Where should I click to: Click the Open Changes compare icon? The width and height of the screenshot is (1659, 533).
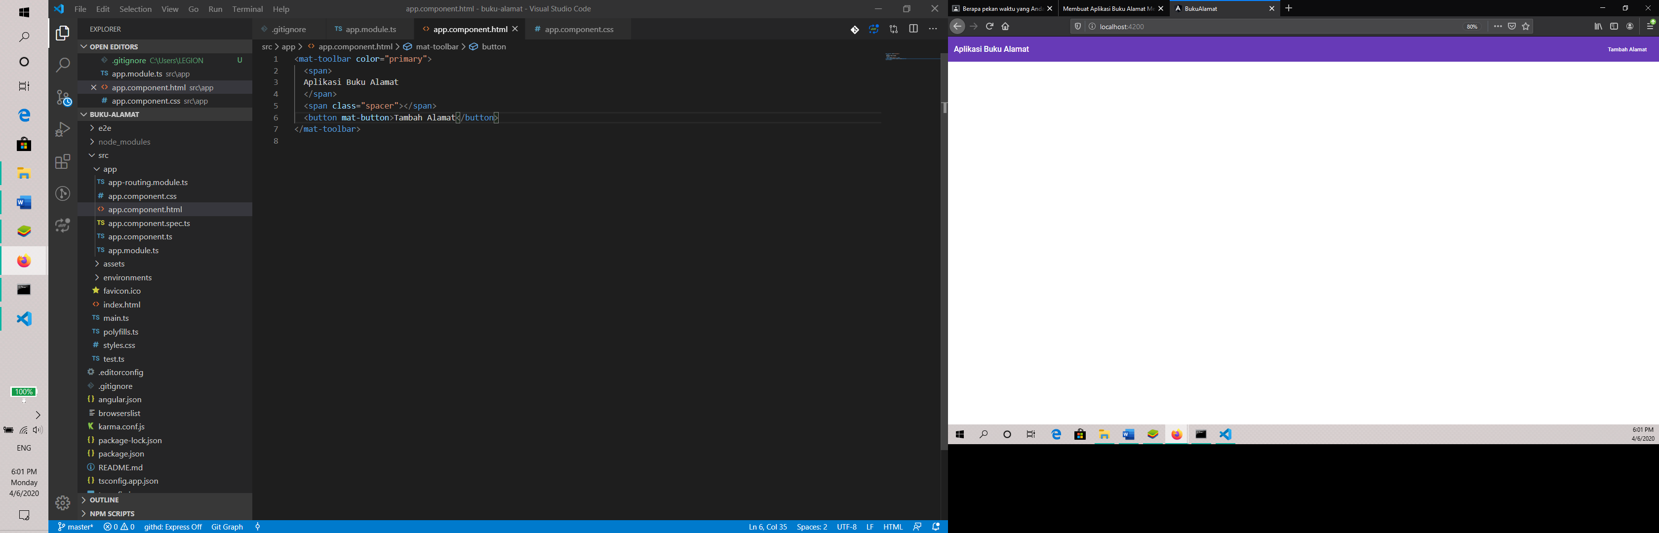pyautogui.click(x=894, y=30)
